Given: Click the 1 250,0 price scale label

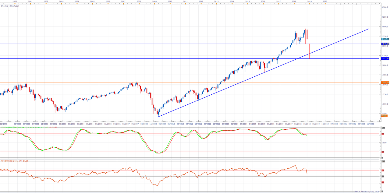Looking at the screenshot, I should (385, 94).
